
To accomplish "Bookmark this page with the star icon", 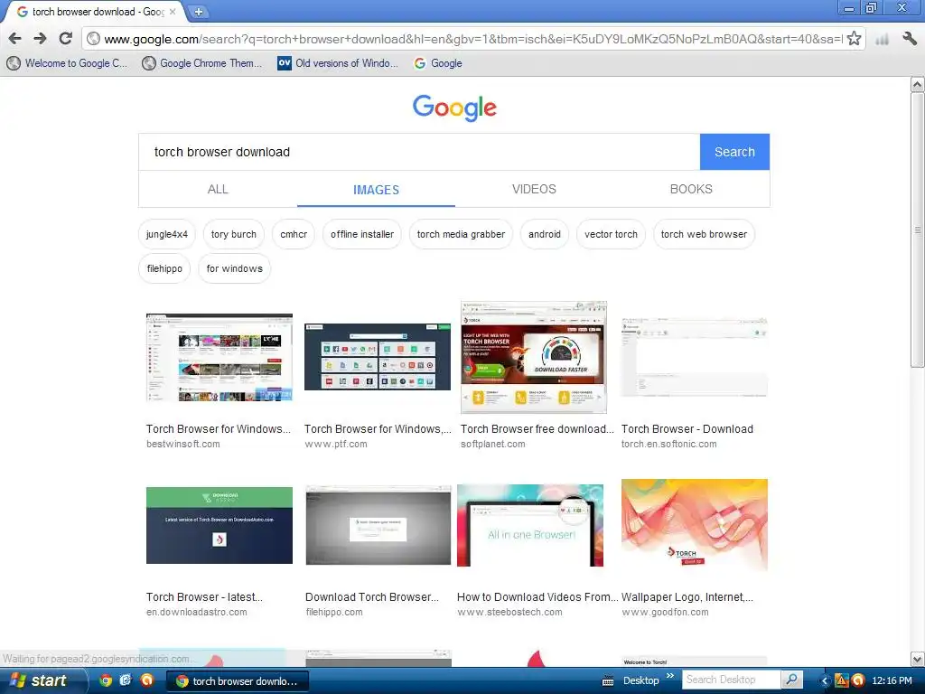I will tap(854, 39).
